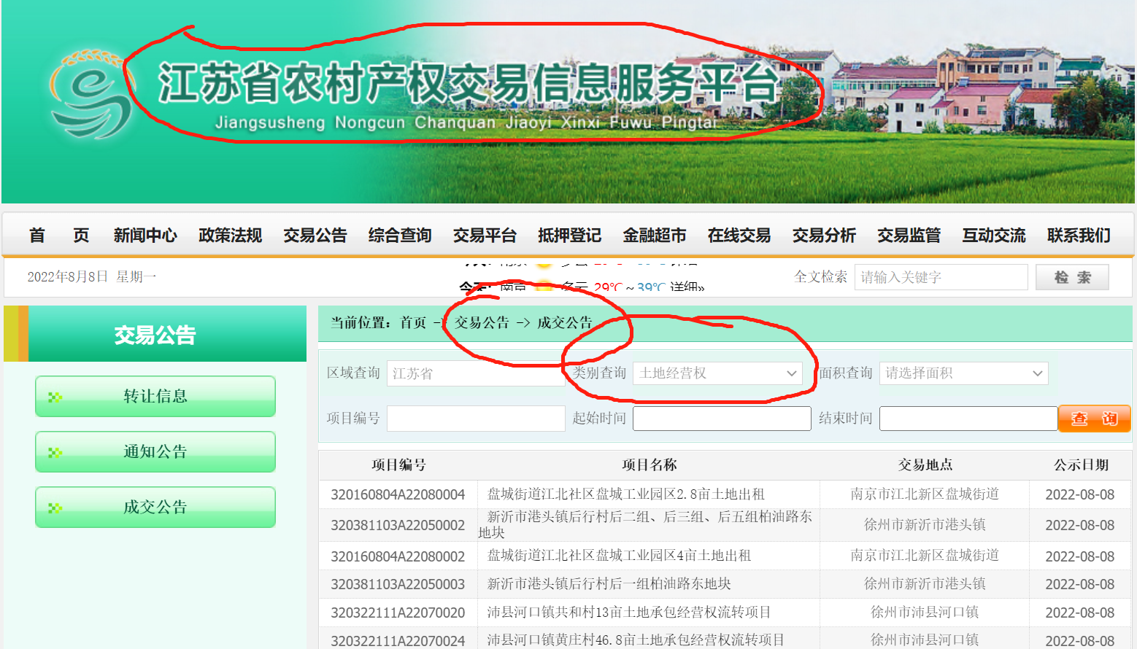This screenshot has width=1137, height=649.
Task: Focus the 结束时间 date field
Action: click(x=968, y=419)
